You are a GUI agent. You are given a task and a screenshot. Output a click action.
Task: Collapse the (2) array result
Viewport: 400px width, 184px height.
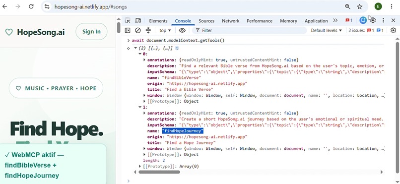tap(135, 48)
